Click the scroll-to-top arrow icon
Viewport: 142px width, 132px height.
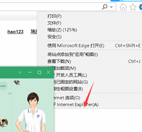coord(10,94)
